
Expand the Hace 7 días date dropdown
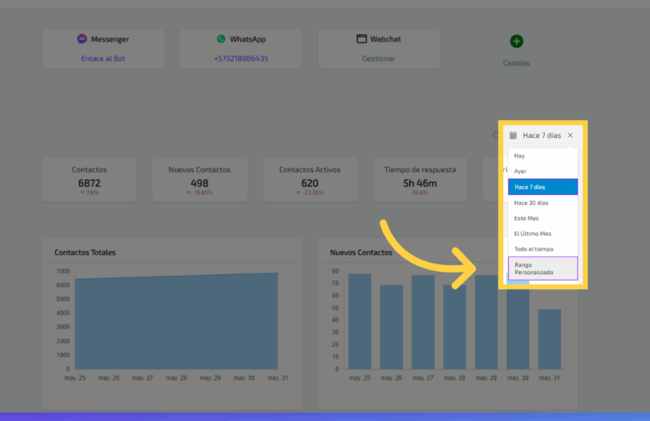point(541,136)
